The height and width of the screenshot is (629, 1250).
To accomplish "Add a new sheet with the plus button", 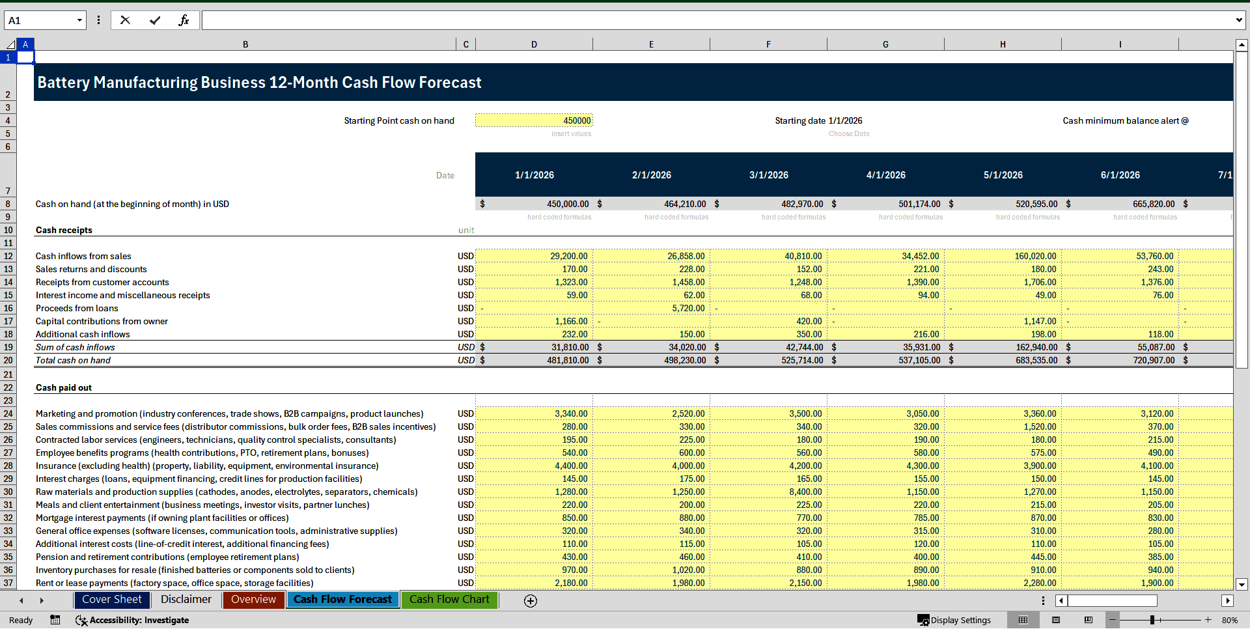I will pyautogui.click(x=531, y=601).
